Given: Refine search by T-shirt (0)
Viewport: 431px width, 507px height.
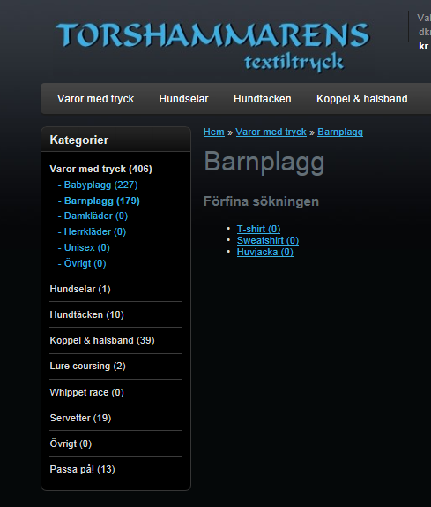Looking at the screenshot, I should click(x=258, y=229).
